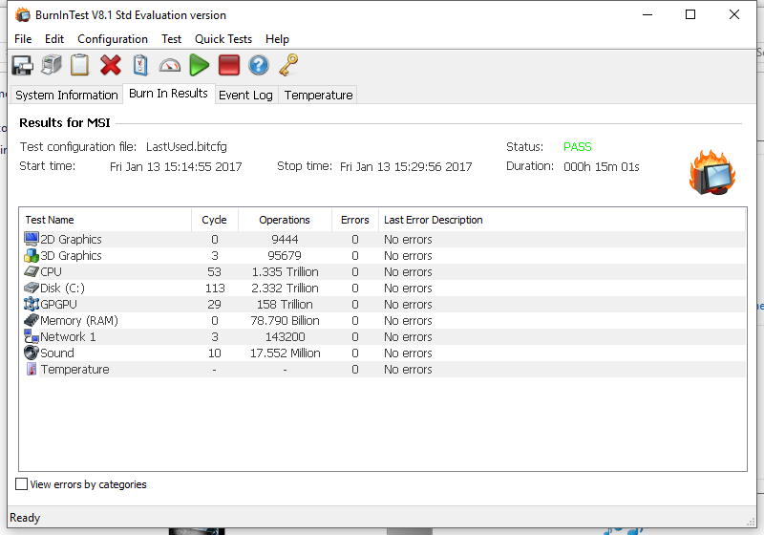Open the Quick Tests menu
Image resolution: width=764 pixels, height=535 pixels.
pos(223,39)
